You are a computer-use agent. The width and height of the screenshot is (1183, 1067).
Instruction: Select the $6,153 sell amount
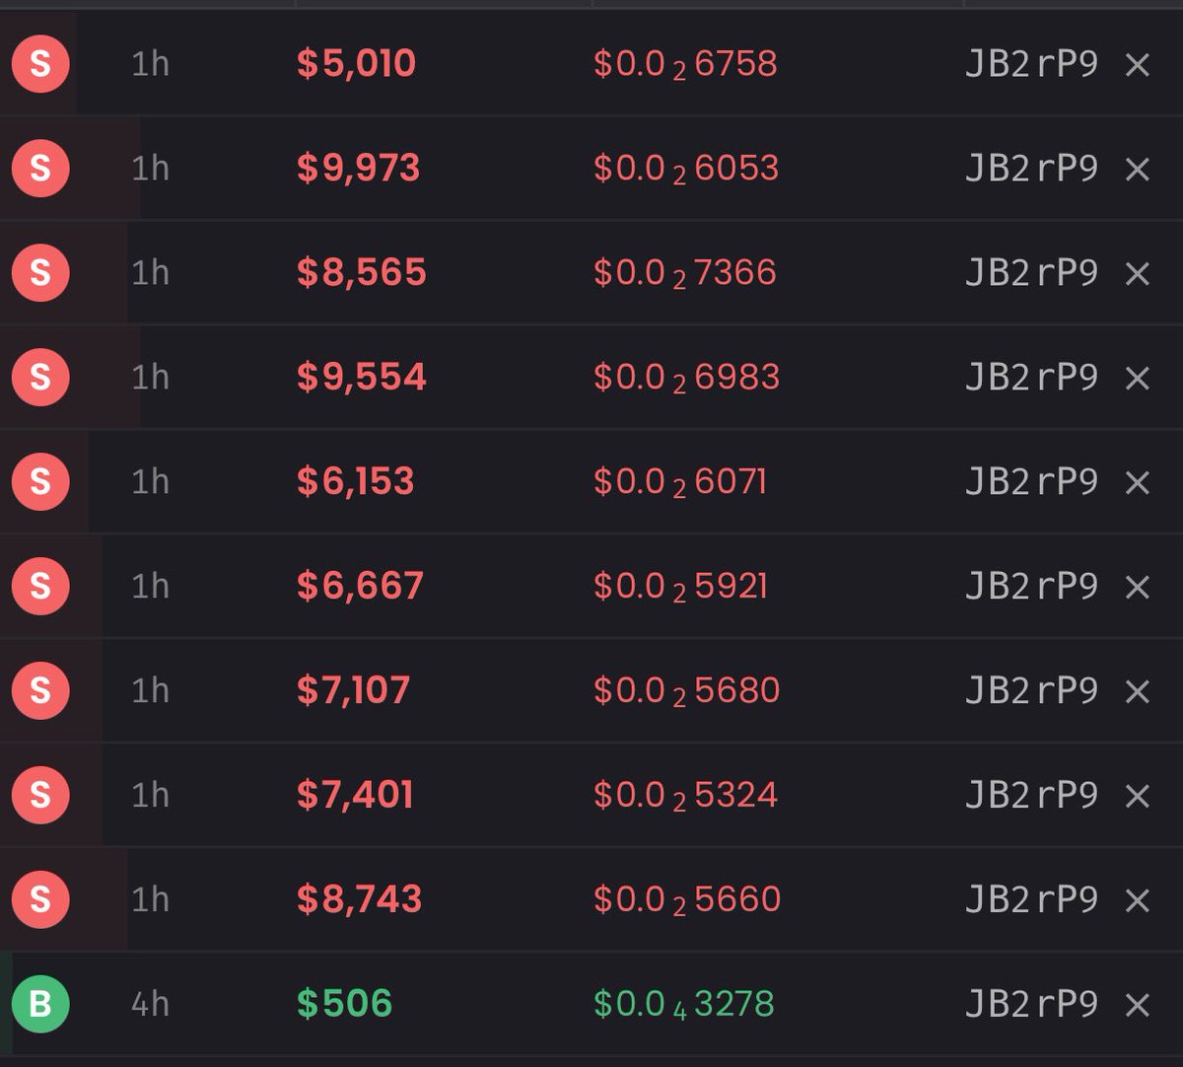pyautogui.click(x=355, y=481)
